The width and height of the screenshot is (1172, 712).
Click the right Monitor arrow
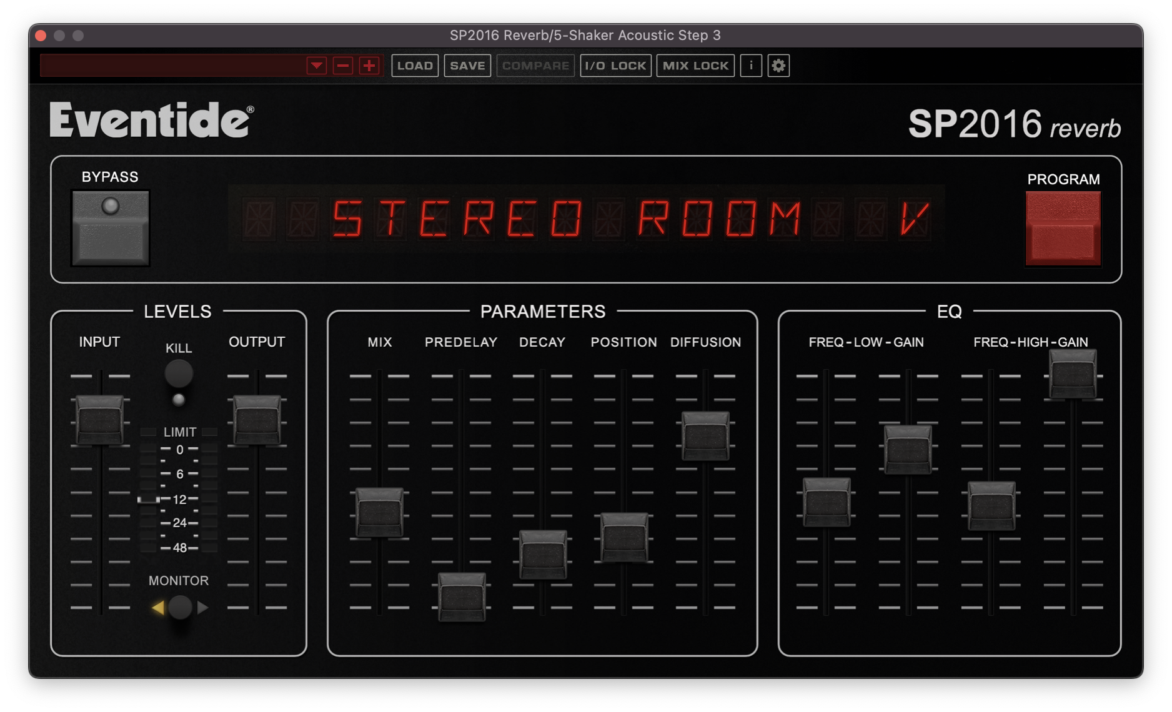coord(202,607)
